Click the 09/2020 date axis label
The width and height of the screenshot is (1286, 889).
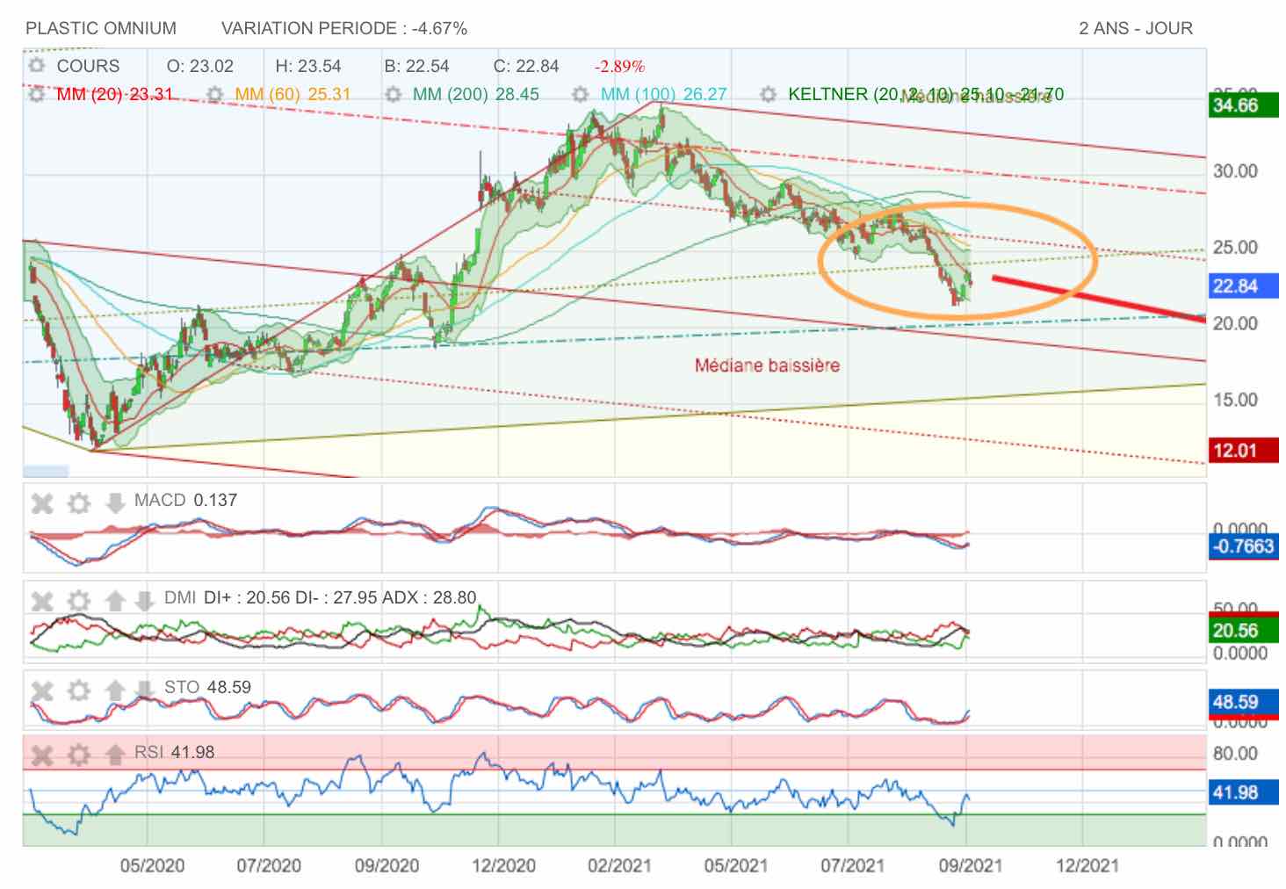387,866
